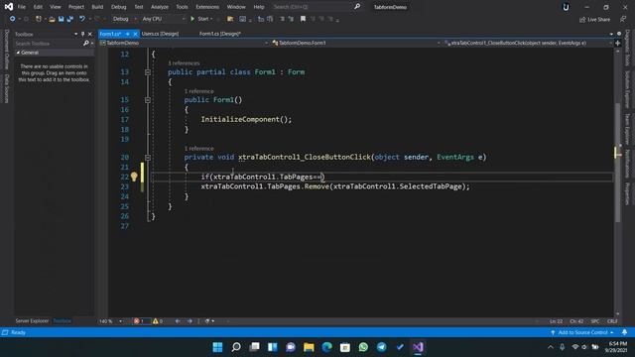Image resolution: width=635 pixels, height=357 pixels.
Task: Open File Explorer from taskbar
Action: (x=309, y=347)
